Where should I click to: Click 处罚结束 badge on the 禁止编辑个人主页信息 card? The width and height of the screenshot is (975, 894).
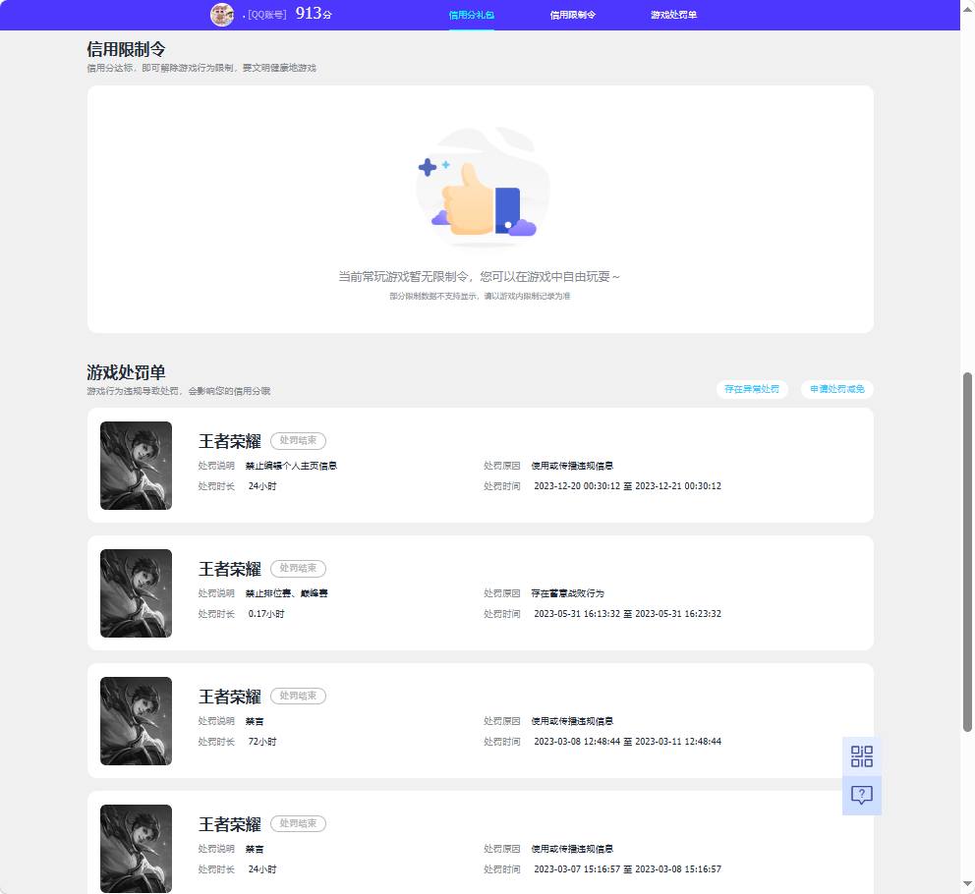tap(298, 441)
